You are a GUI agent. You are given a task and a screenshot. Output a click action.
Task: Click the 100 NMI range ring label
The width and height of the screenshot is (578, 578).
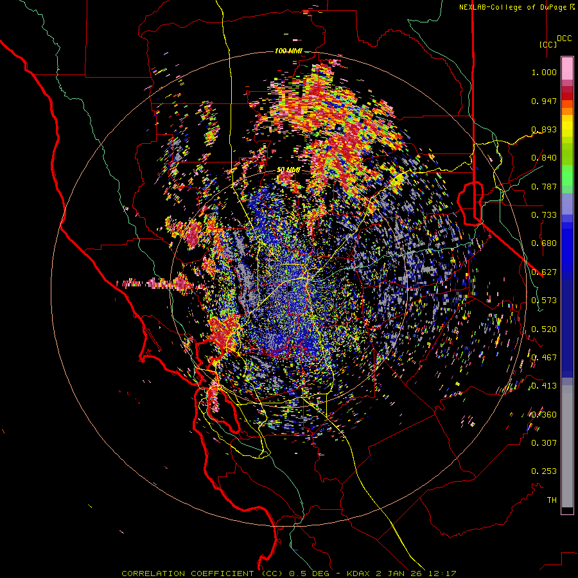(288, 51)
